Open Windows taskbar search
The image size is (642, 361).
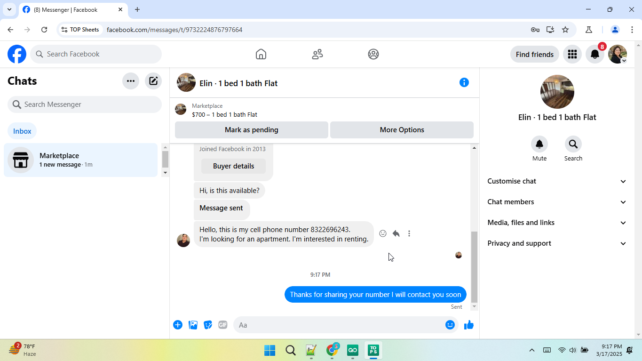tap(291, 351)
